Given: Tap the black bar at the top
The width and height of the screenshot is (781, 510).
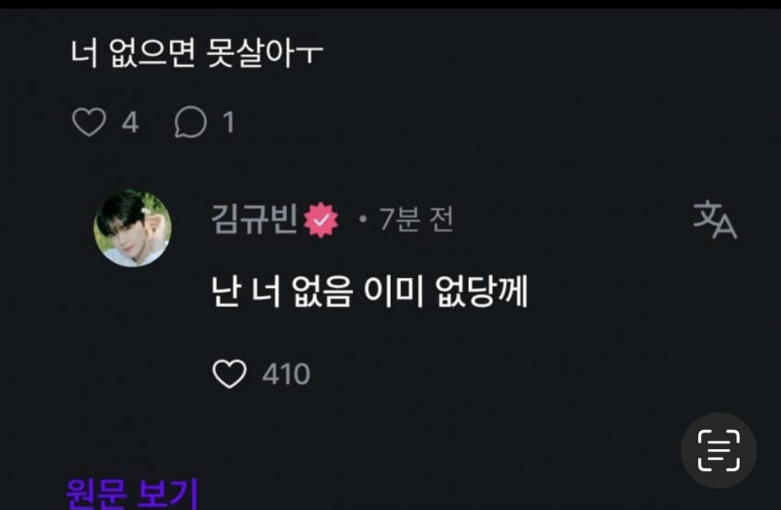Looking at the screenshot, I should tap(390, 4).
